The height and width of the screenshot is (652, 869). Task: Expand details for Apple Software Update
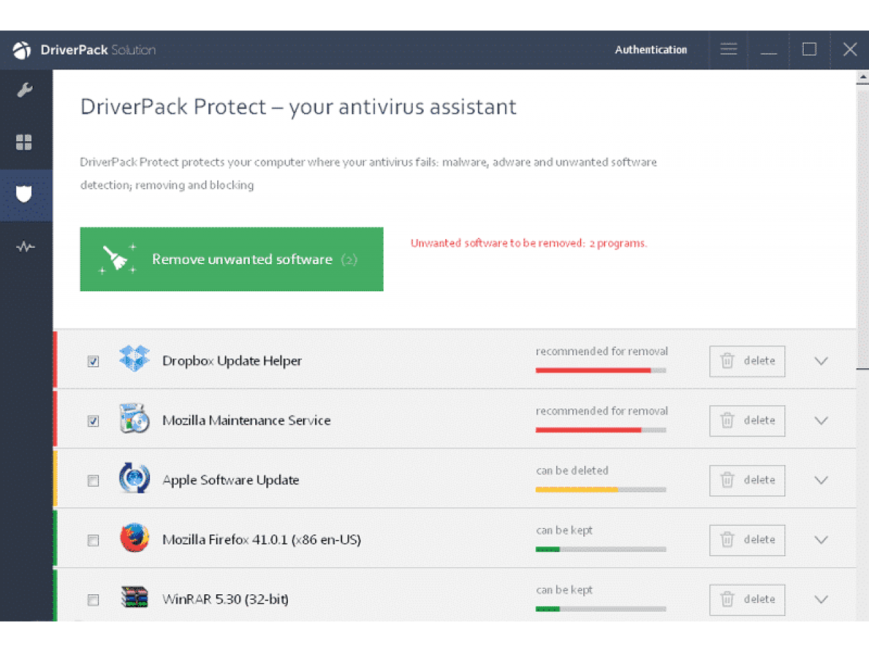821,481
